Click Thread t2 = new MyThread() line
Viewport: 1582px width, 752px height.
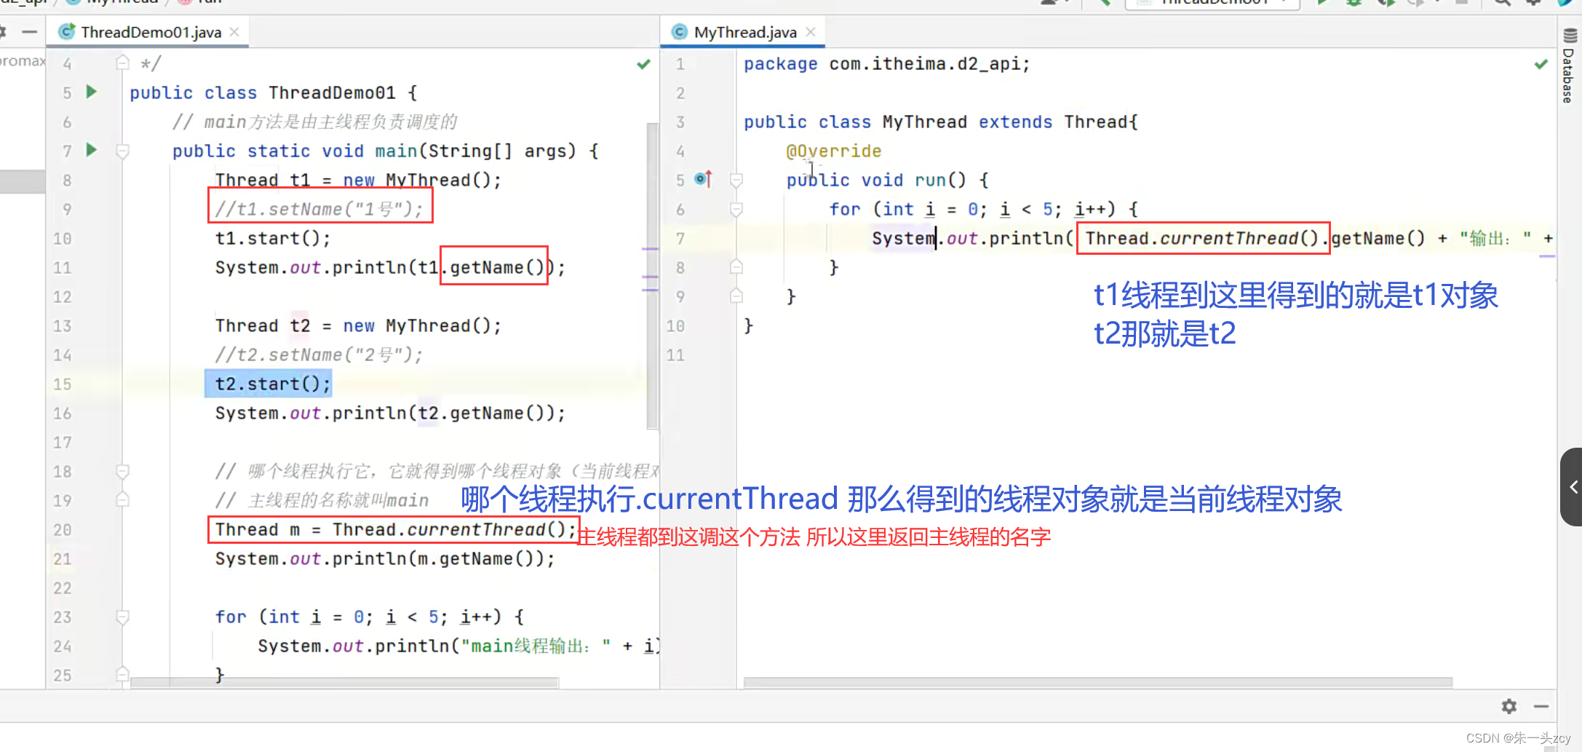[358, 325]
